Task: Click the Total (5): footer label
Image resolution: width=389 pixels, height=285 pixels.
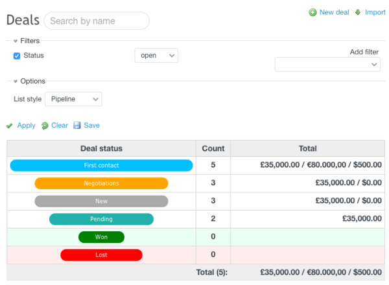Action: tap(211, 272)
